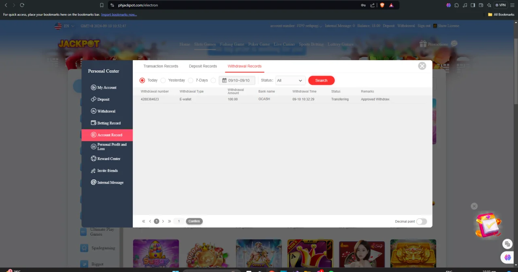This screenshot has height=272, width=518.
Task: Open My Account in Personal Center
Action: (107, 87)
